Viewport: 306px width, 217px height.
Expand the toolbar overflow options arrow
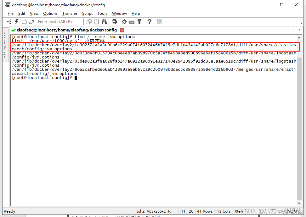click(x=301, y=23)
